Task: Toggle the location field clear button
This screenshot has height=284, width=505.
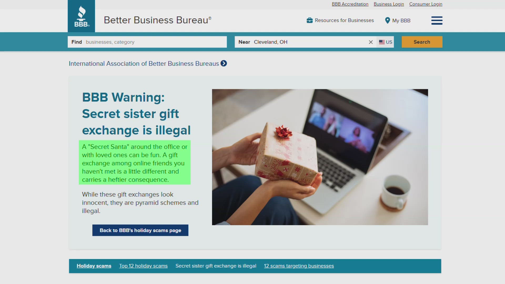Action: 371,42
